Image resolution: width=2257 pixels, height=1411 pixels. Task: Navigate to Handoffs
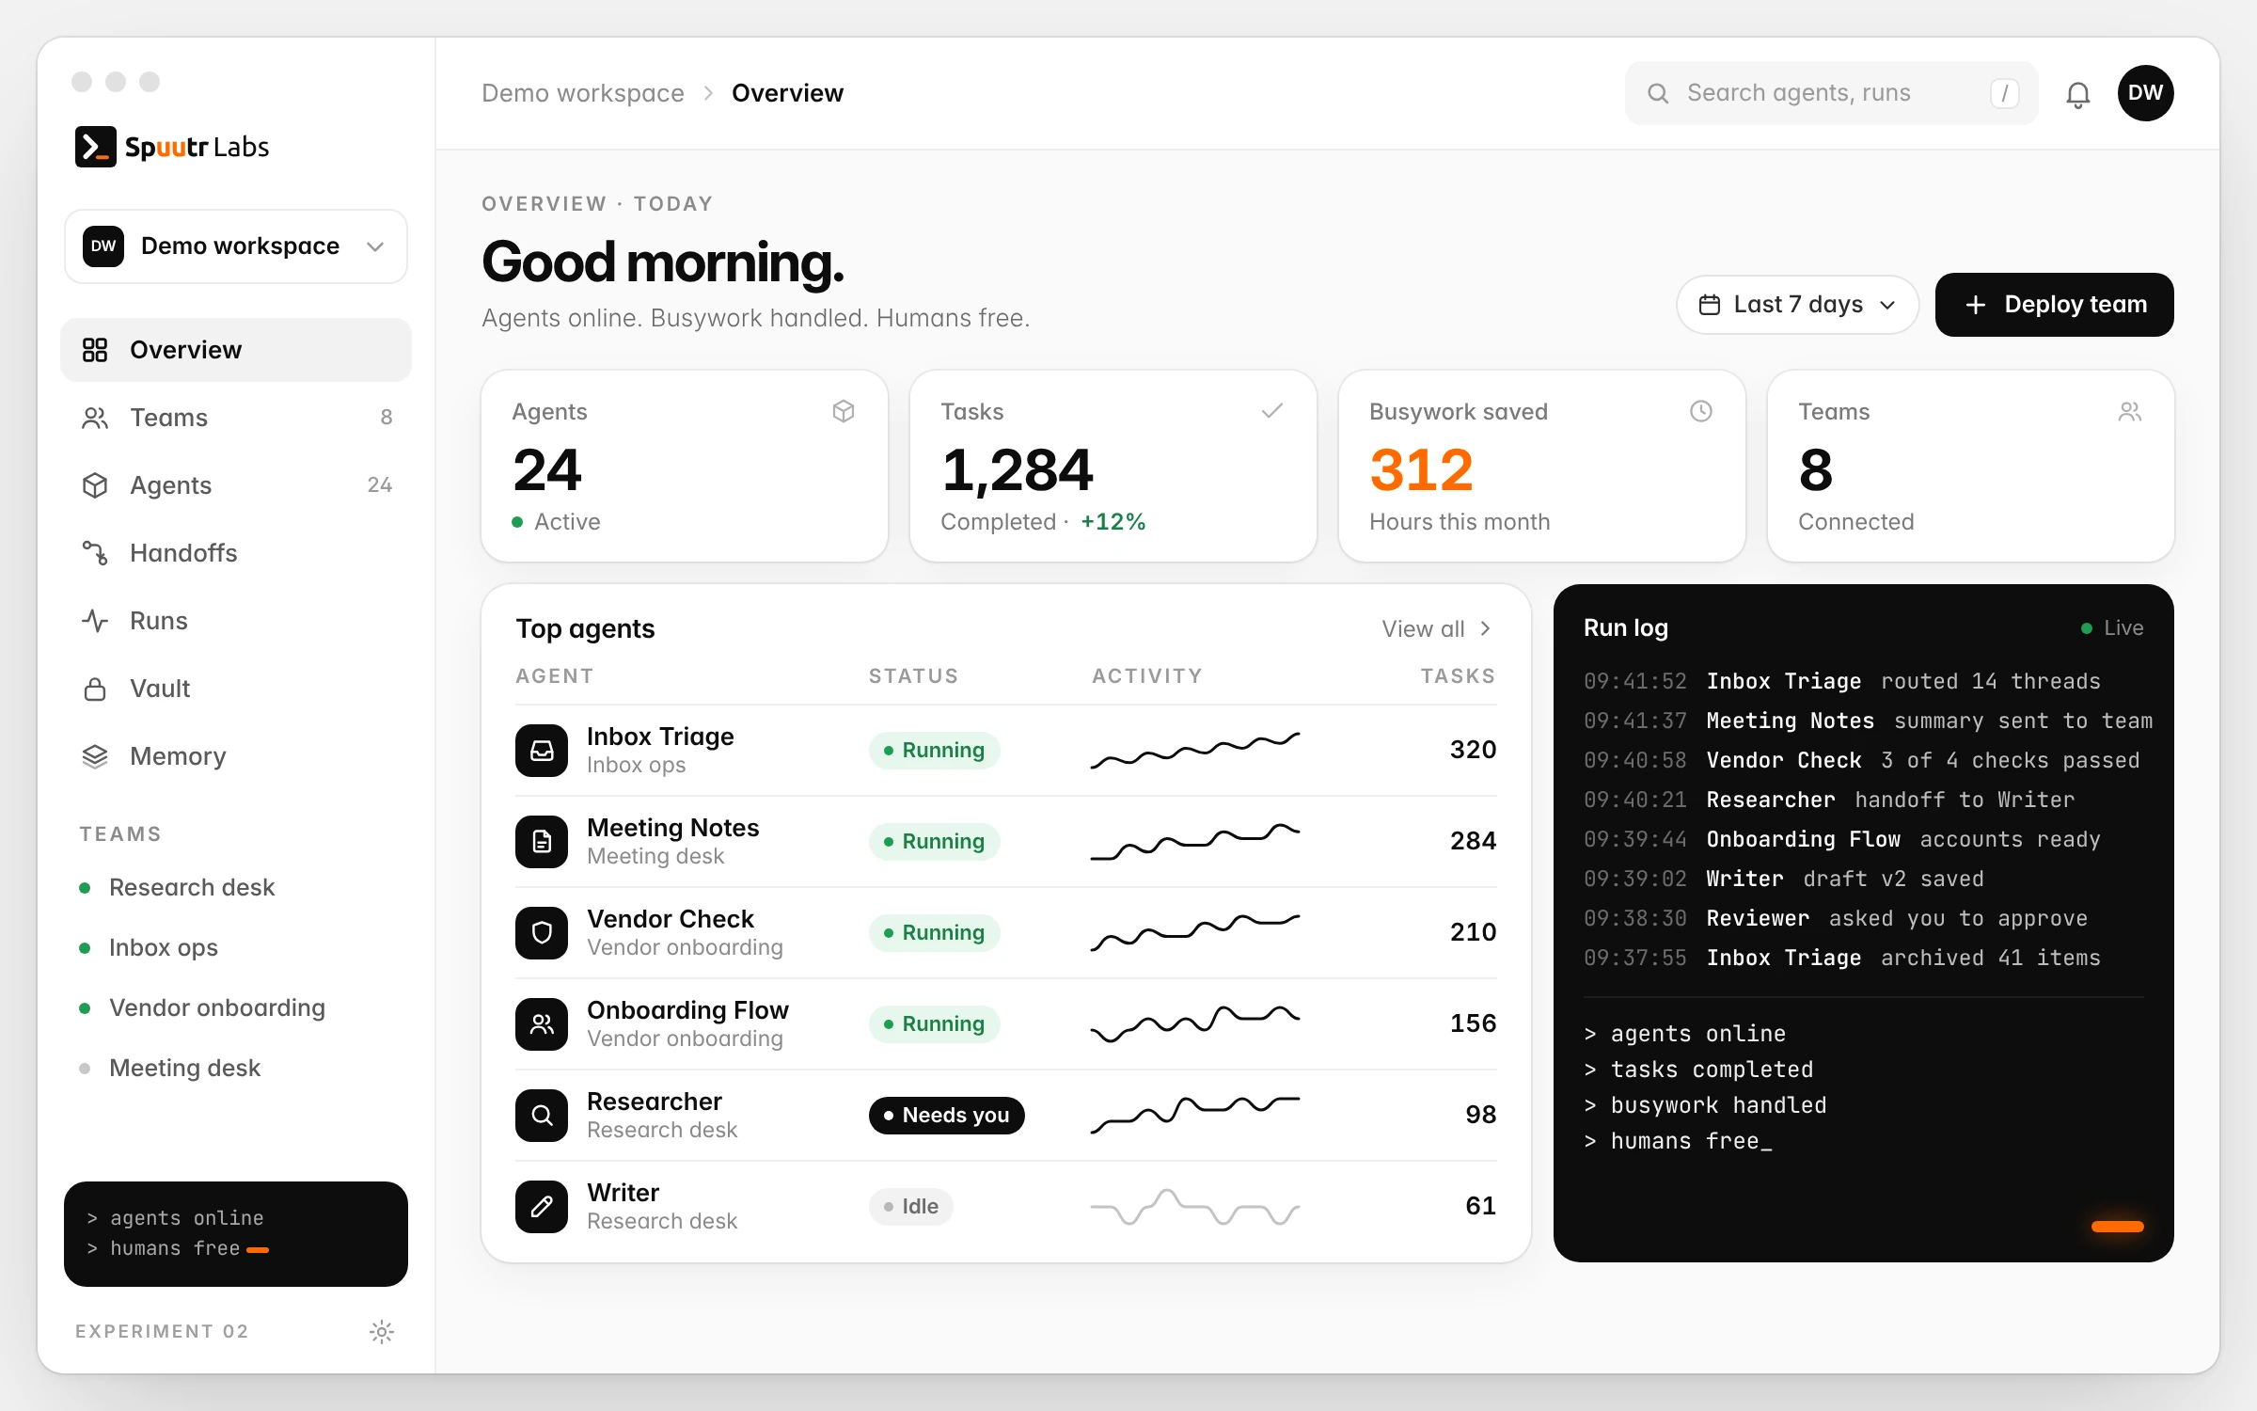click(236, 553)
